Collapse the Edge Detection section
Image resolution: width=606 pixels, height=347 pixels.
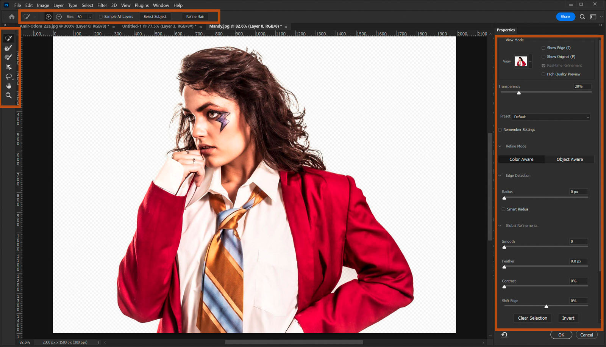(x=500, y=176)
